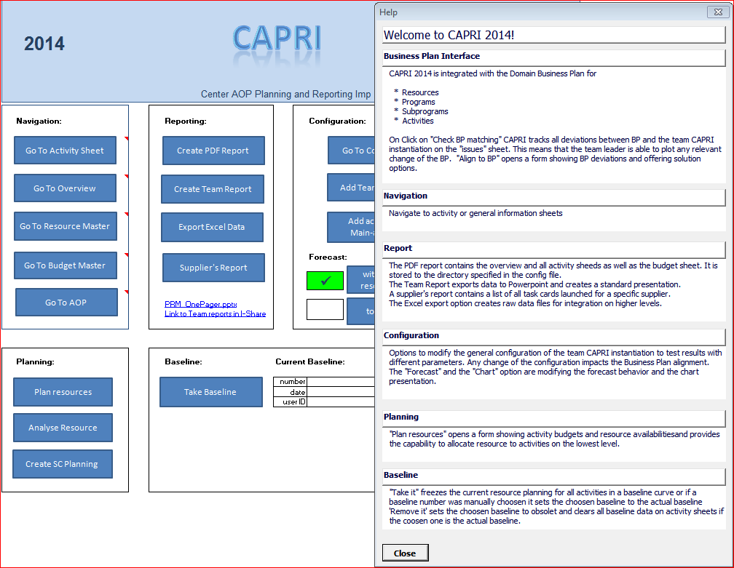734x568 pixels.
Task: Open the Budget Master sheet
Action: [x=65, y=265]
